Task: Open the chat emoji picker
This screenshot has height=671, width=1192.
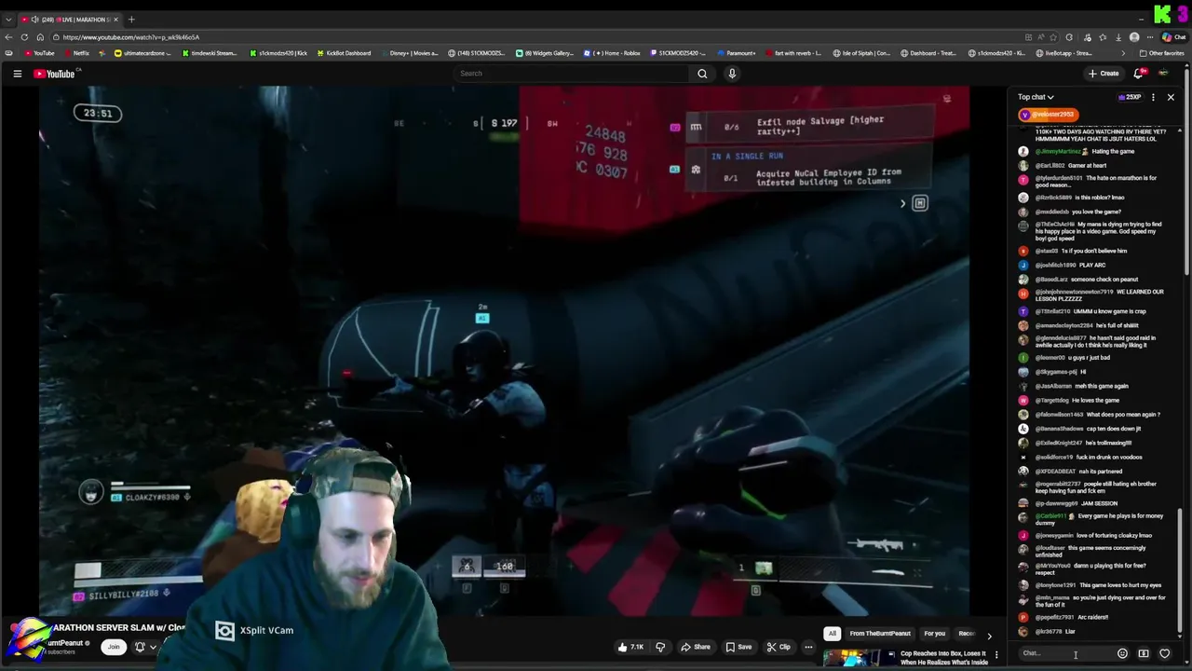Action: point(1122,653)
